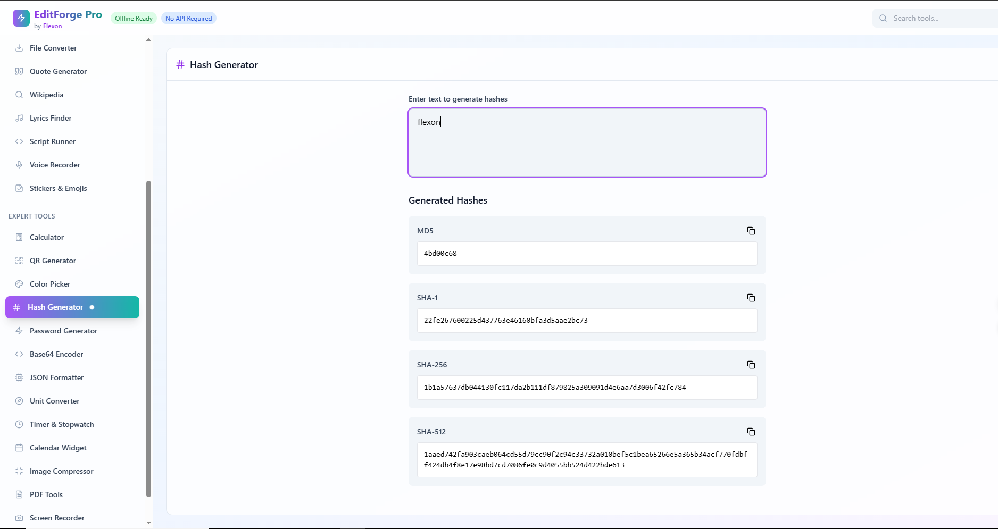Open the Script Runner tool
The image size is (998, 529).
tap(72, 141)
